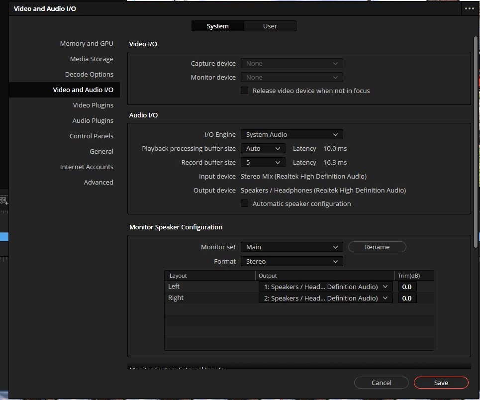
Task: Click the Left channel Trim field
Action: pos(407,287)
